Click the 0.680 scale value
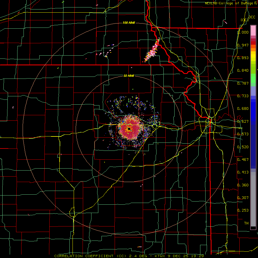Image resolution: width=258 pixels, height=258 pixels. point(243,109)
